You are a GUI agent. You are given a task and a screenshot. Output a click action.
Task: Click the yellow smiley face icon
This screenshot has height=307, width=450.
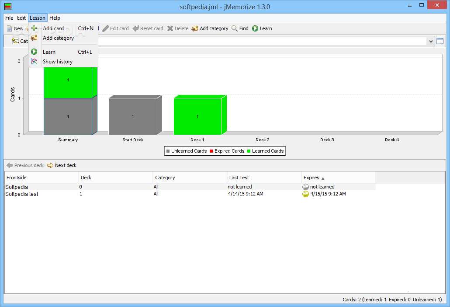(306, 194)
